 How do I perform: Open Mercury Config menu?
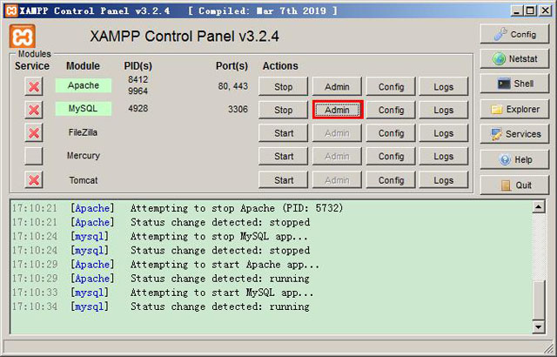[x=391, y=157]
